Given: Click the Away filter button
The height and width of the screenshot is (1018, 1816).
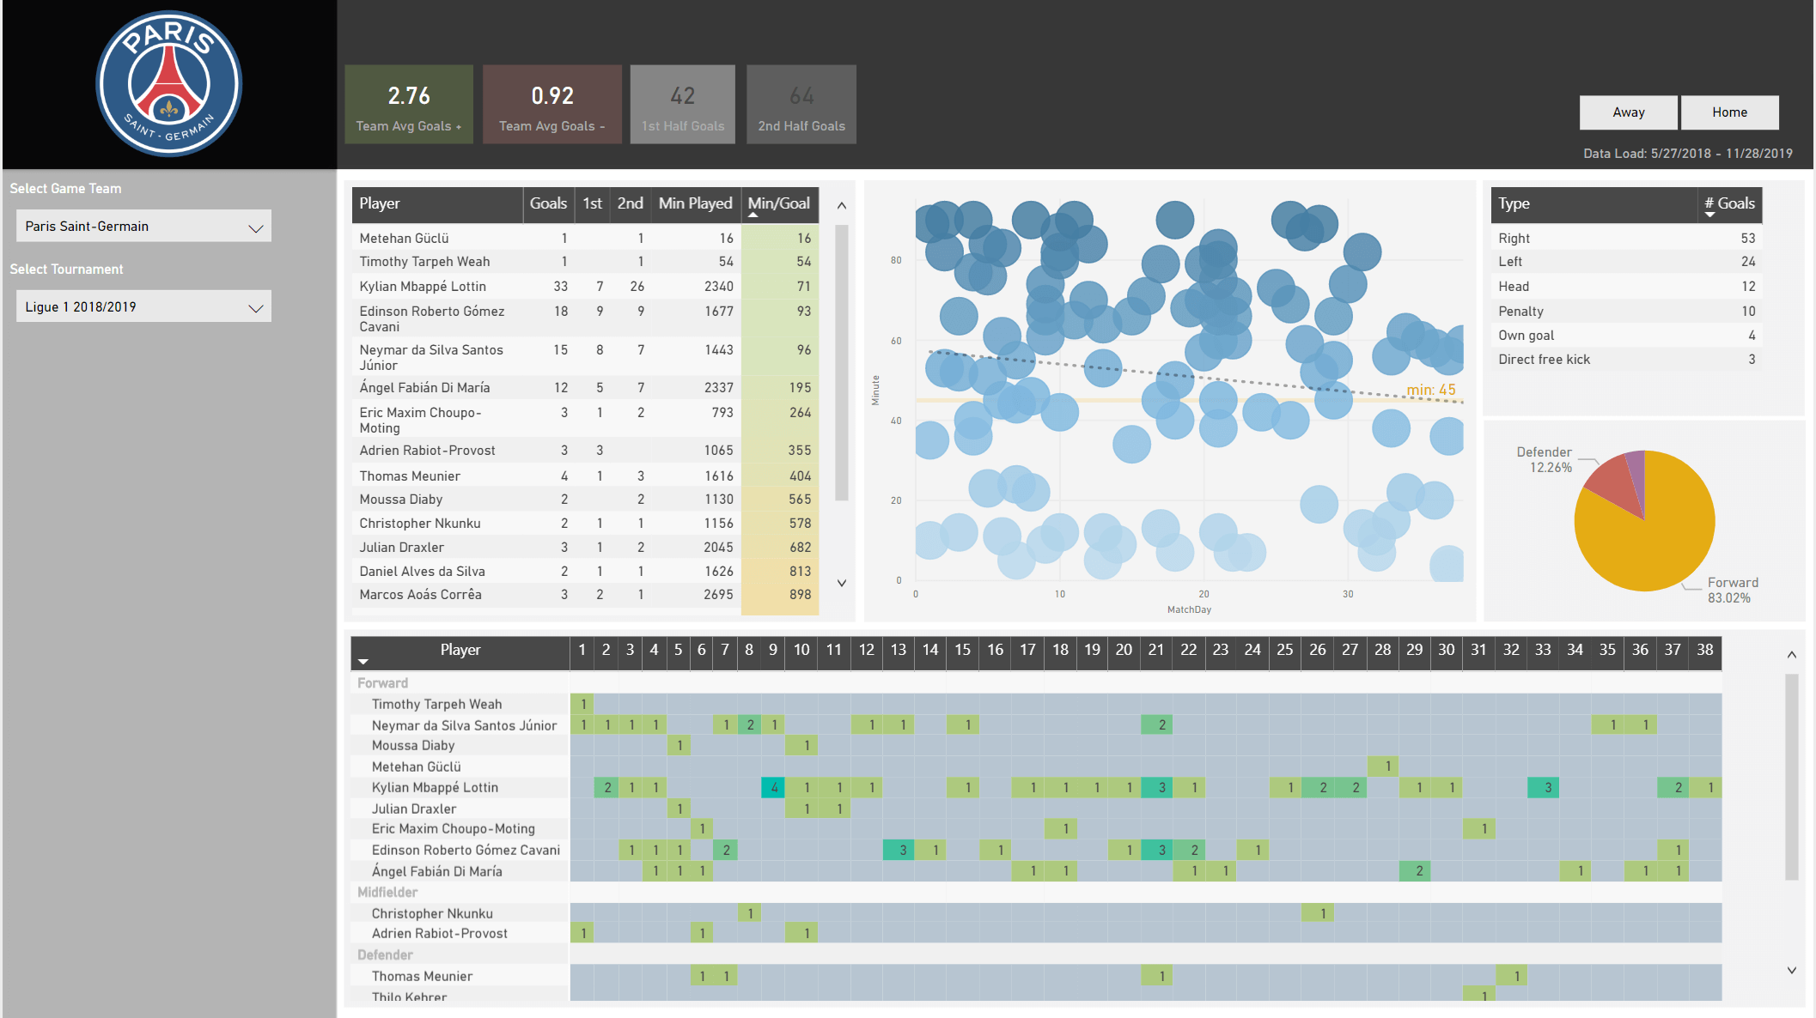Looking at the screenshot, I should [x=1628, y=112].
